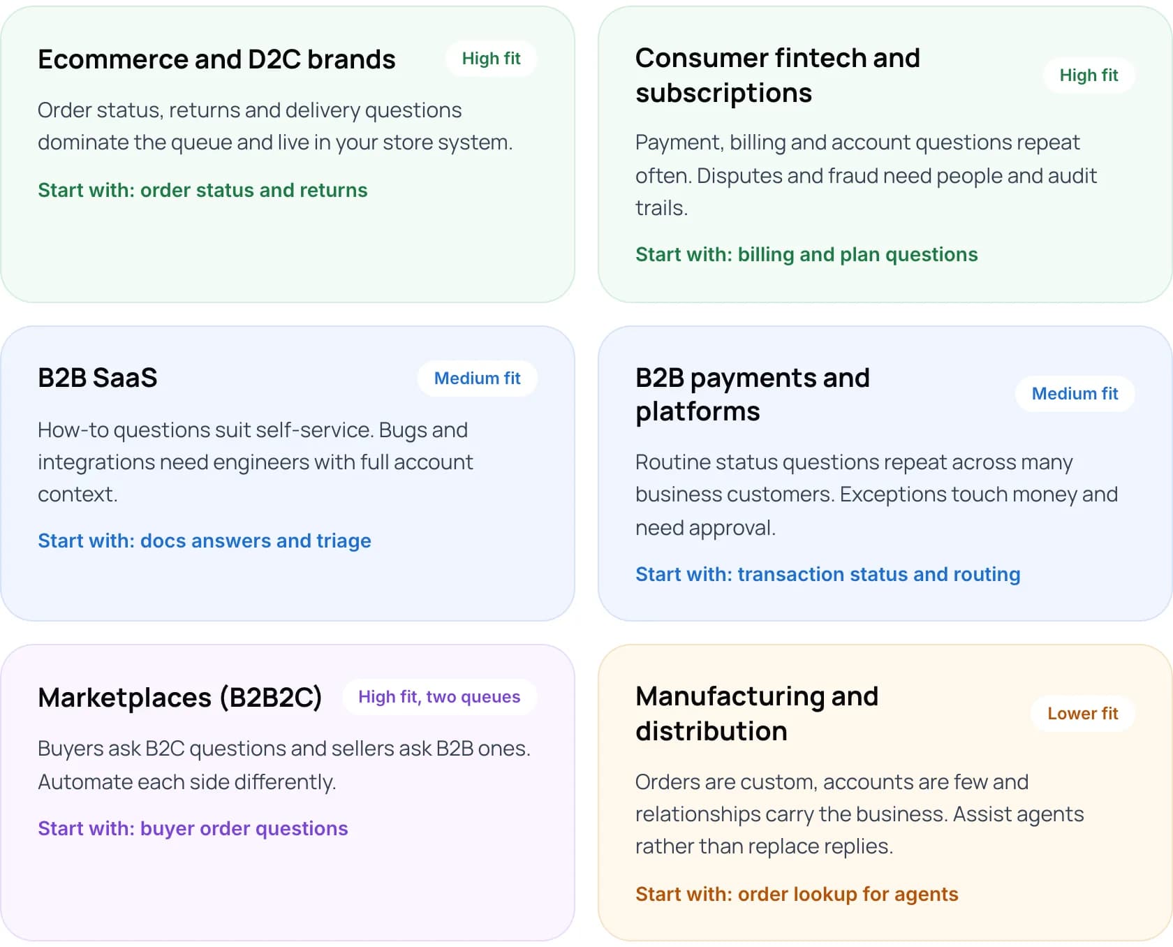Click the High fit badge on Ecommerce card
The height and width of the screenshot is (947, 1173).
tap(491, 59)
